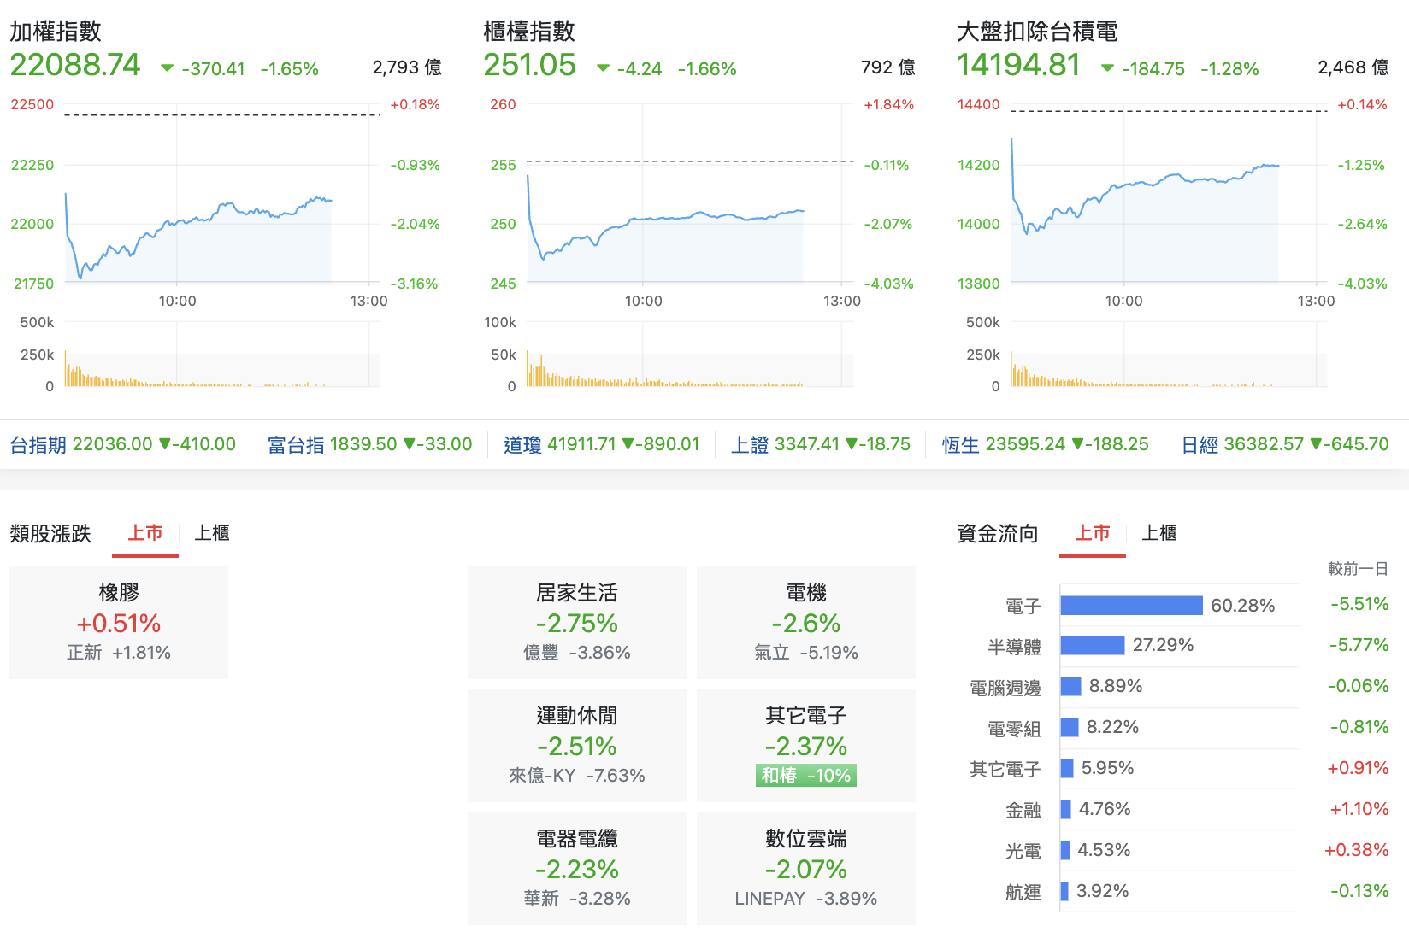
Task: Open the 橡膠 +0.51% sector card
Action: [119, 623]
